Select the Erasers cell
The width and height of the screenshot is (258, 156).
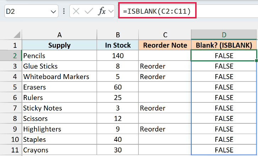(59, 87)
